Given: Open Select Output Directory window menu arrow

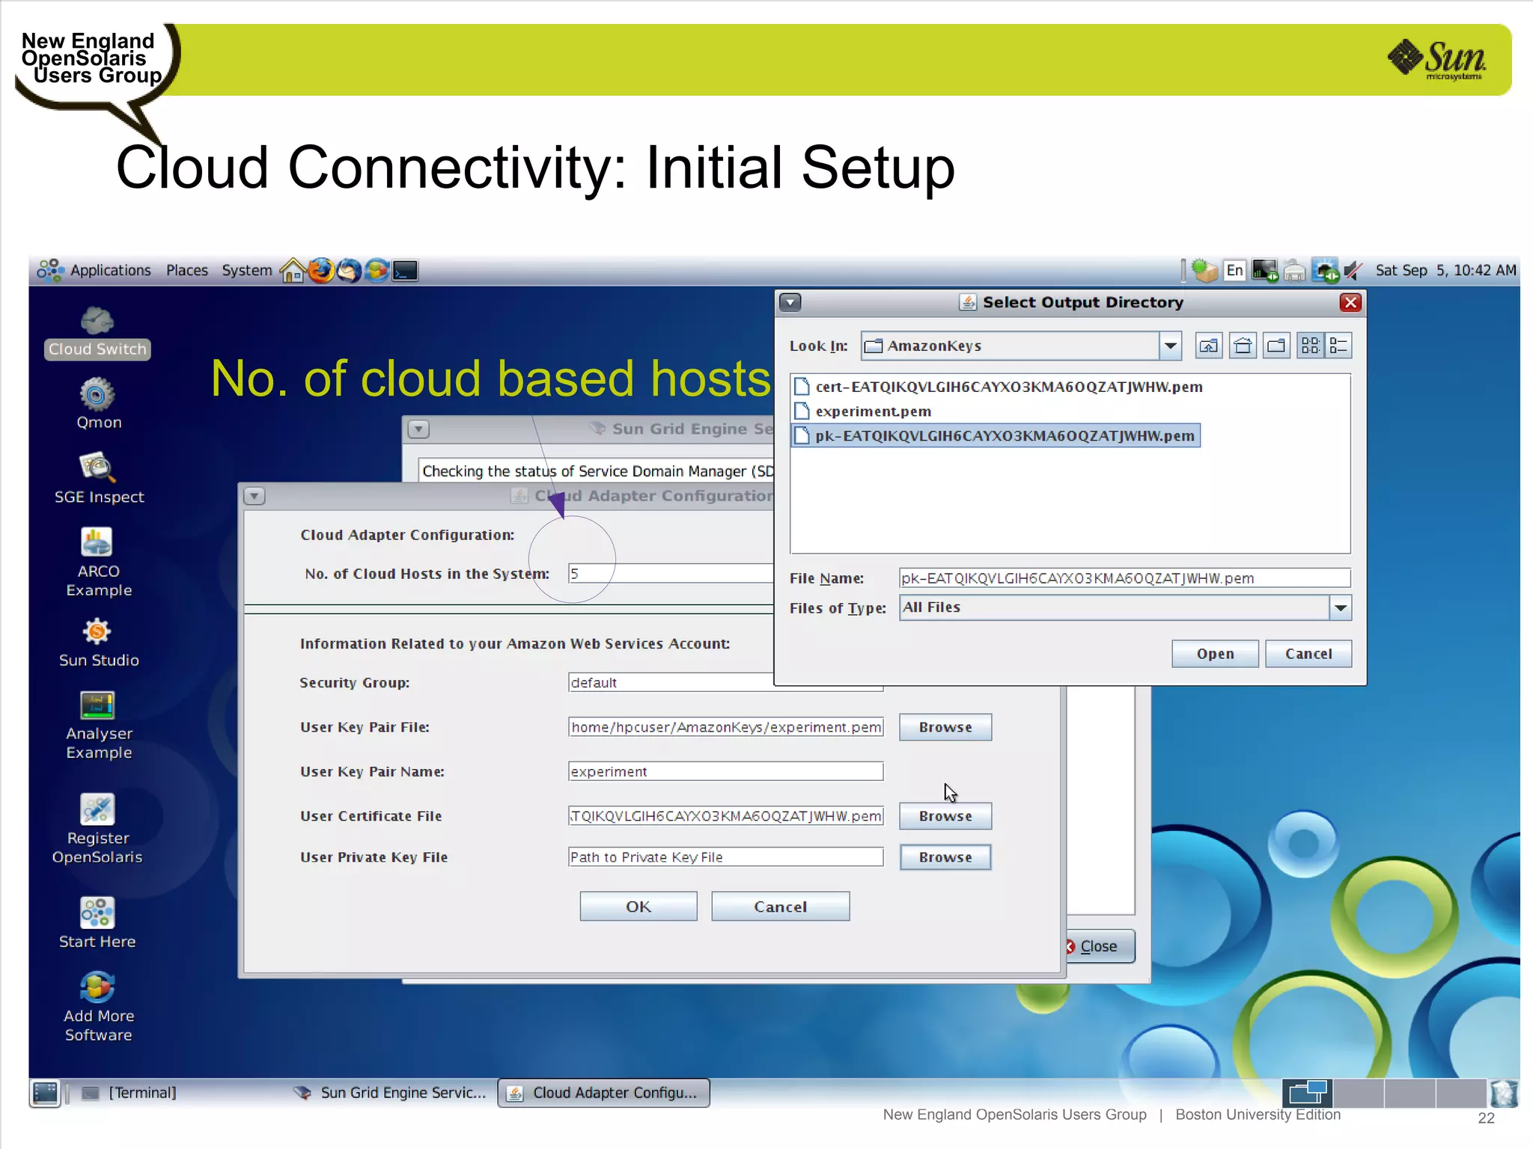Looking at the screenshot, I should [x=790, y=302].
